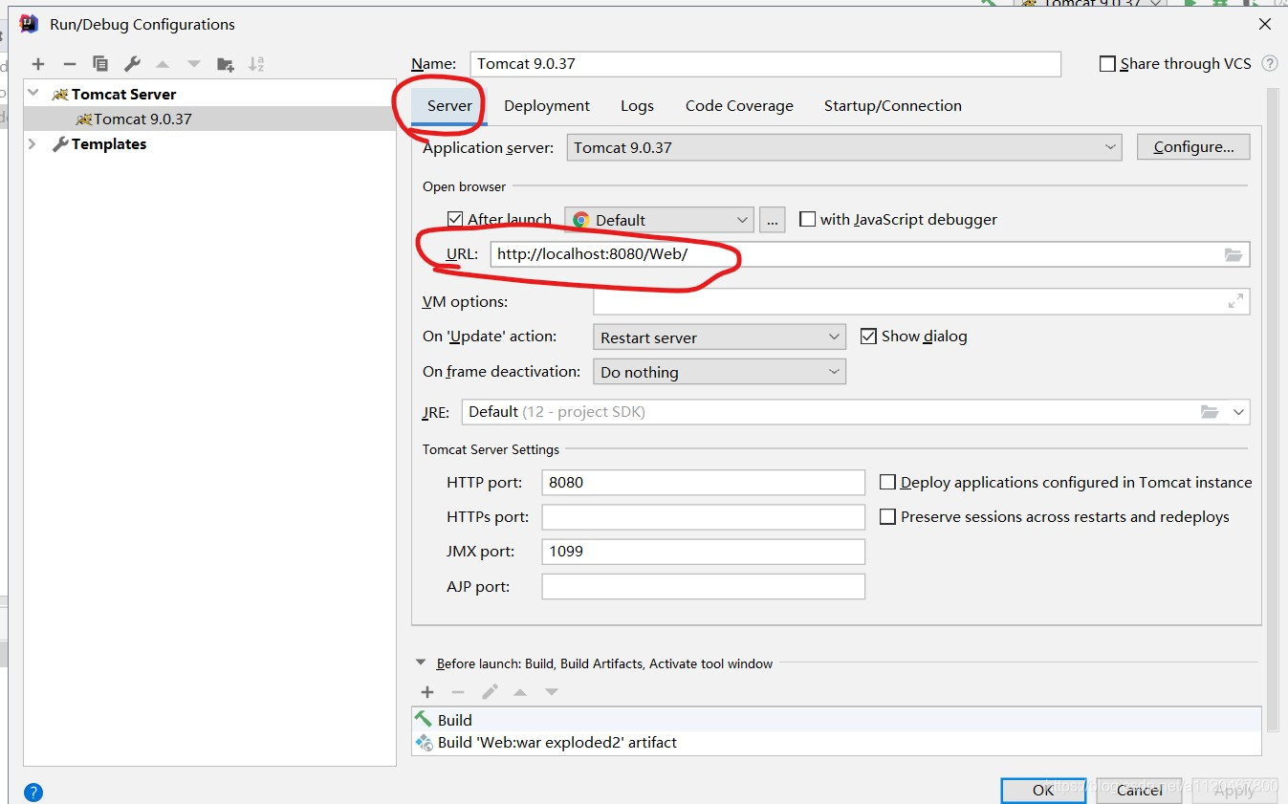The height and width of the screenshot is (804, 1288).
Task: Click the HTTP port field
Action: [703, 483]
